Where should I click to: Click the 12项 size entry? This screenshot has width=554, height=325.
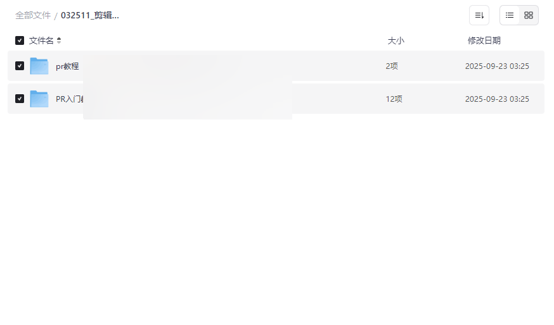coord(394,99)
